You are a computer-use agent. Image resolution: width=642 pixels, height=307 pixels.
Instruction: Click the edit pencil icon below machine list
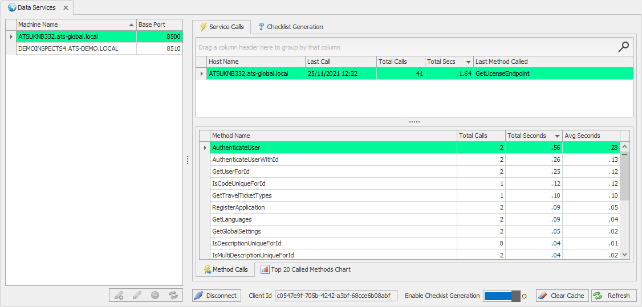click(x=137, y=295)
